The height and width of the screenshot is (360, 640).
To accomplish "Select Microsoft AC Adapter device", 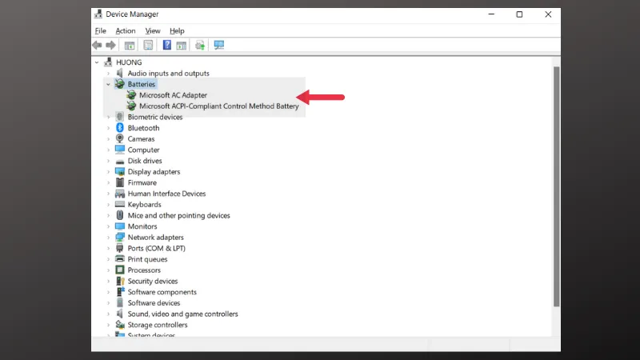I will pos(173,95).
